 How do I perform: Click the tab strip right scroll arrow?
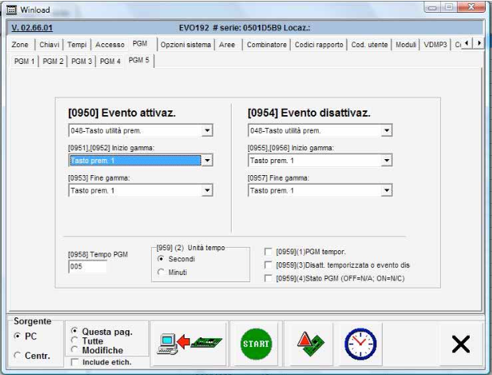[479, 43]
